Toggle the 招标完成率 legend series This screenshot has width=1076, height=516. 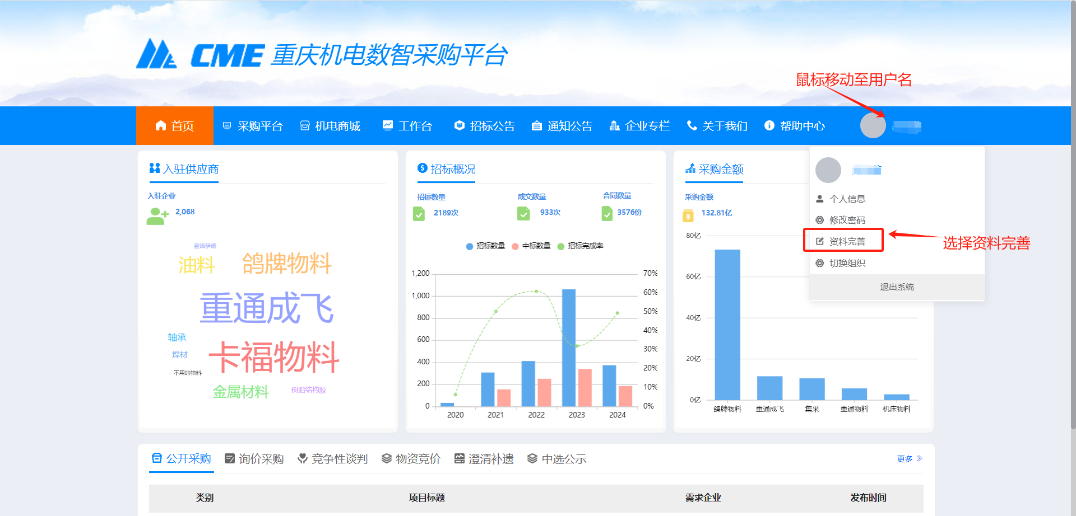(x=580, y=246)
